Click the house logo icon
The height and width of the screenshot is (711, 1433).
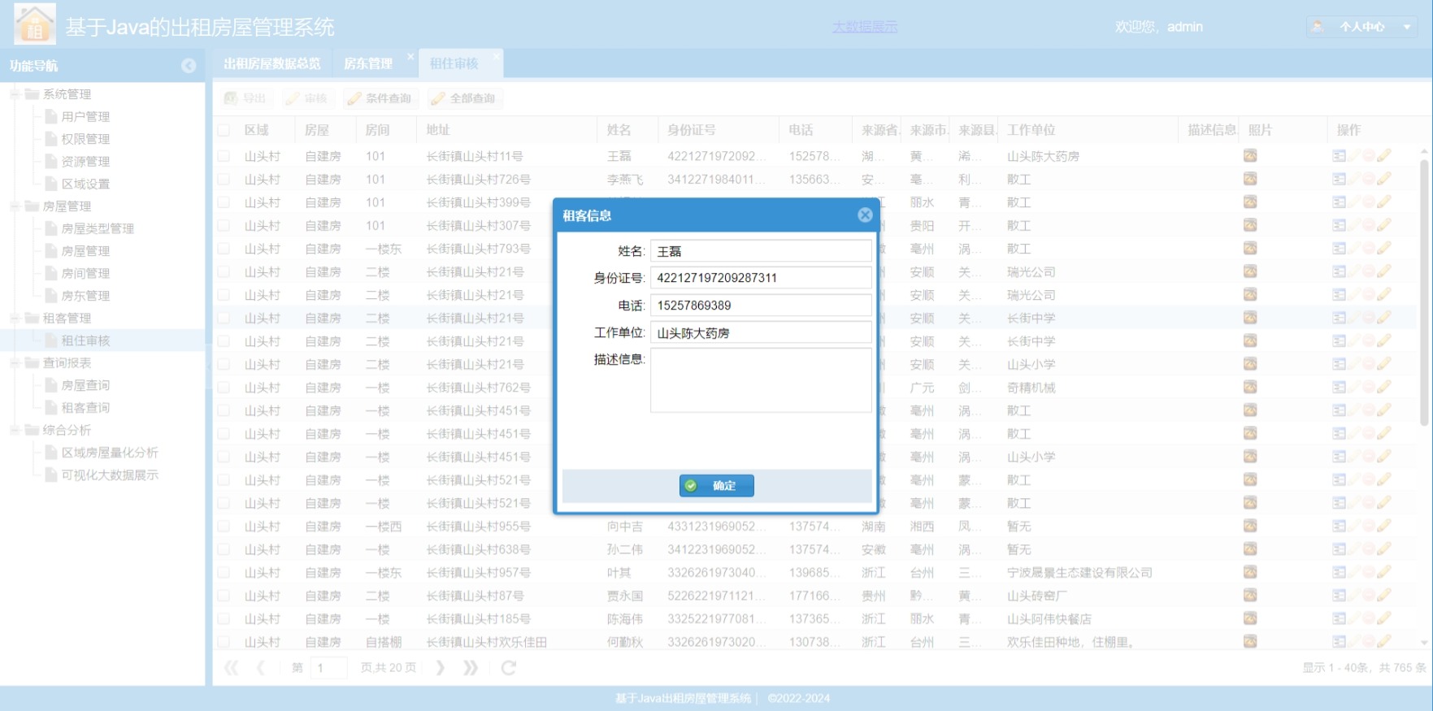pos(35,24)
